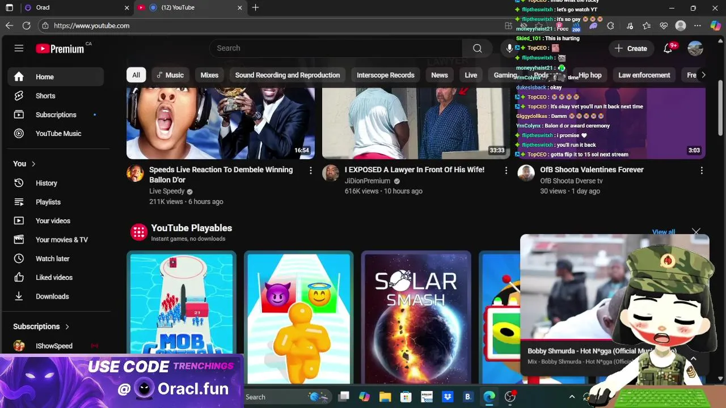Open History in the sidebar
Screen dimensions: 726x408
pyautogui.click(x=56, y=183)
